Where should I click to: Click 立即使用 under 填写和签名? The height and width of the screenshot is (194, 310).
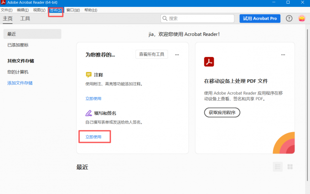pyautogui.click(x=93, y=137)
